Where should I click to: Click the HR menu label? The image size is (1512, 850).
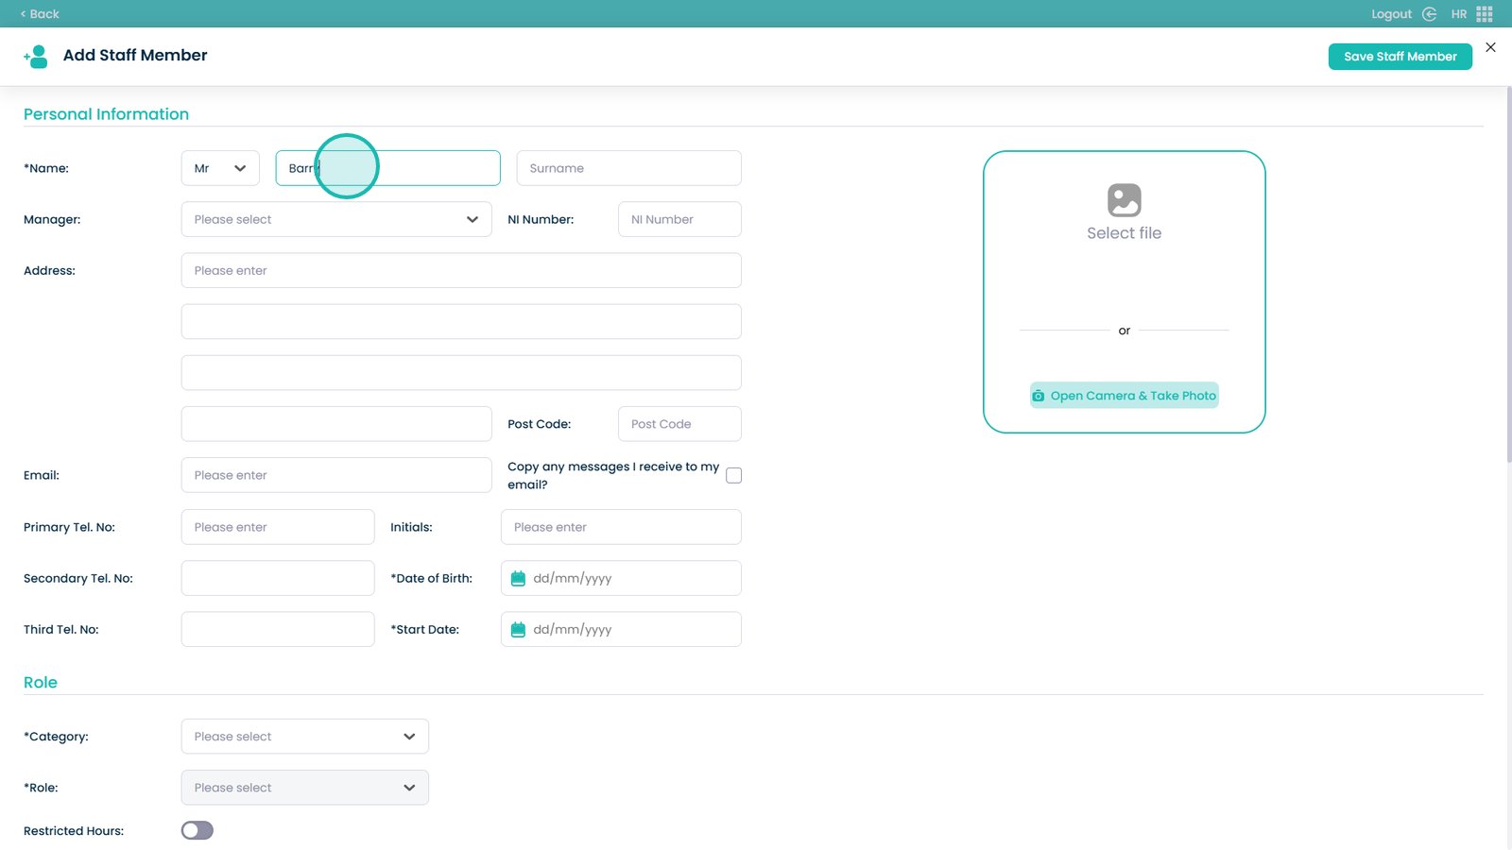tap(1458, 14)
